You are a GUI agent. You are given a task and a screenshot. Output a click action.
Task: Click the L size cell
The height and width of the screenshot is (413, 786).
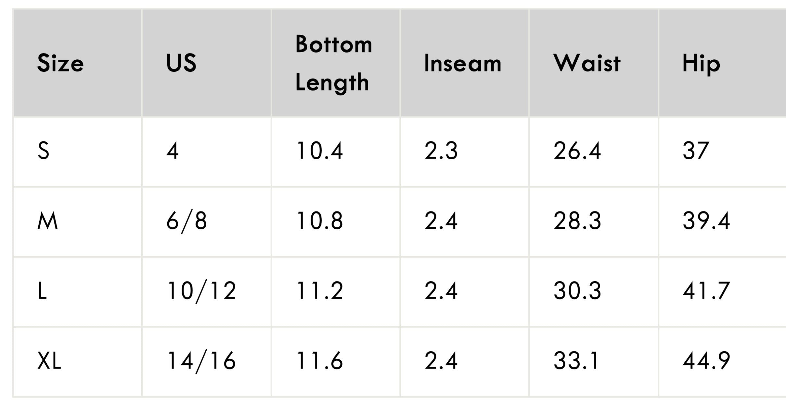pos(77,292)
